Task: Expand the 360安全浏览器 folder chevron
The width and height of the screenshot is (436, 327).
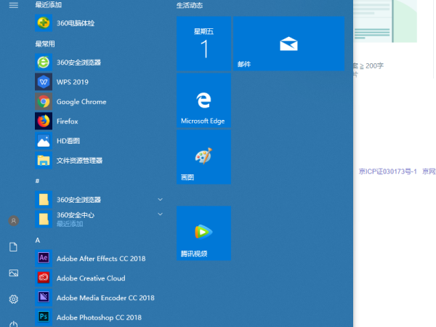Action: [160, 199]
